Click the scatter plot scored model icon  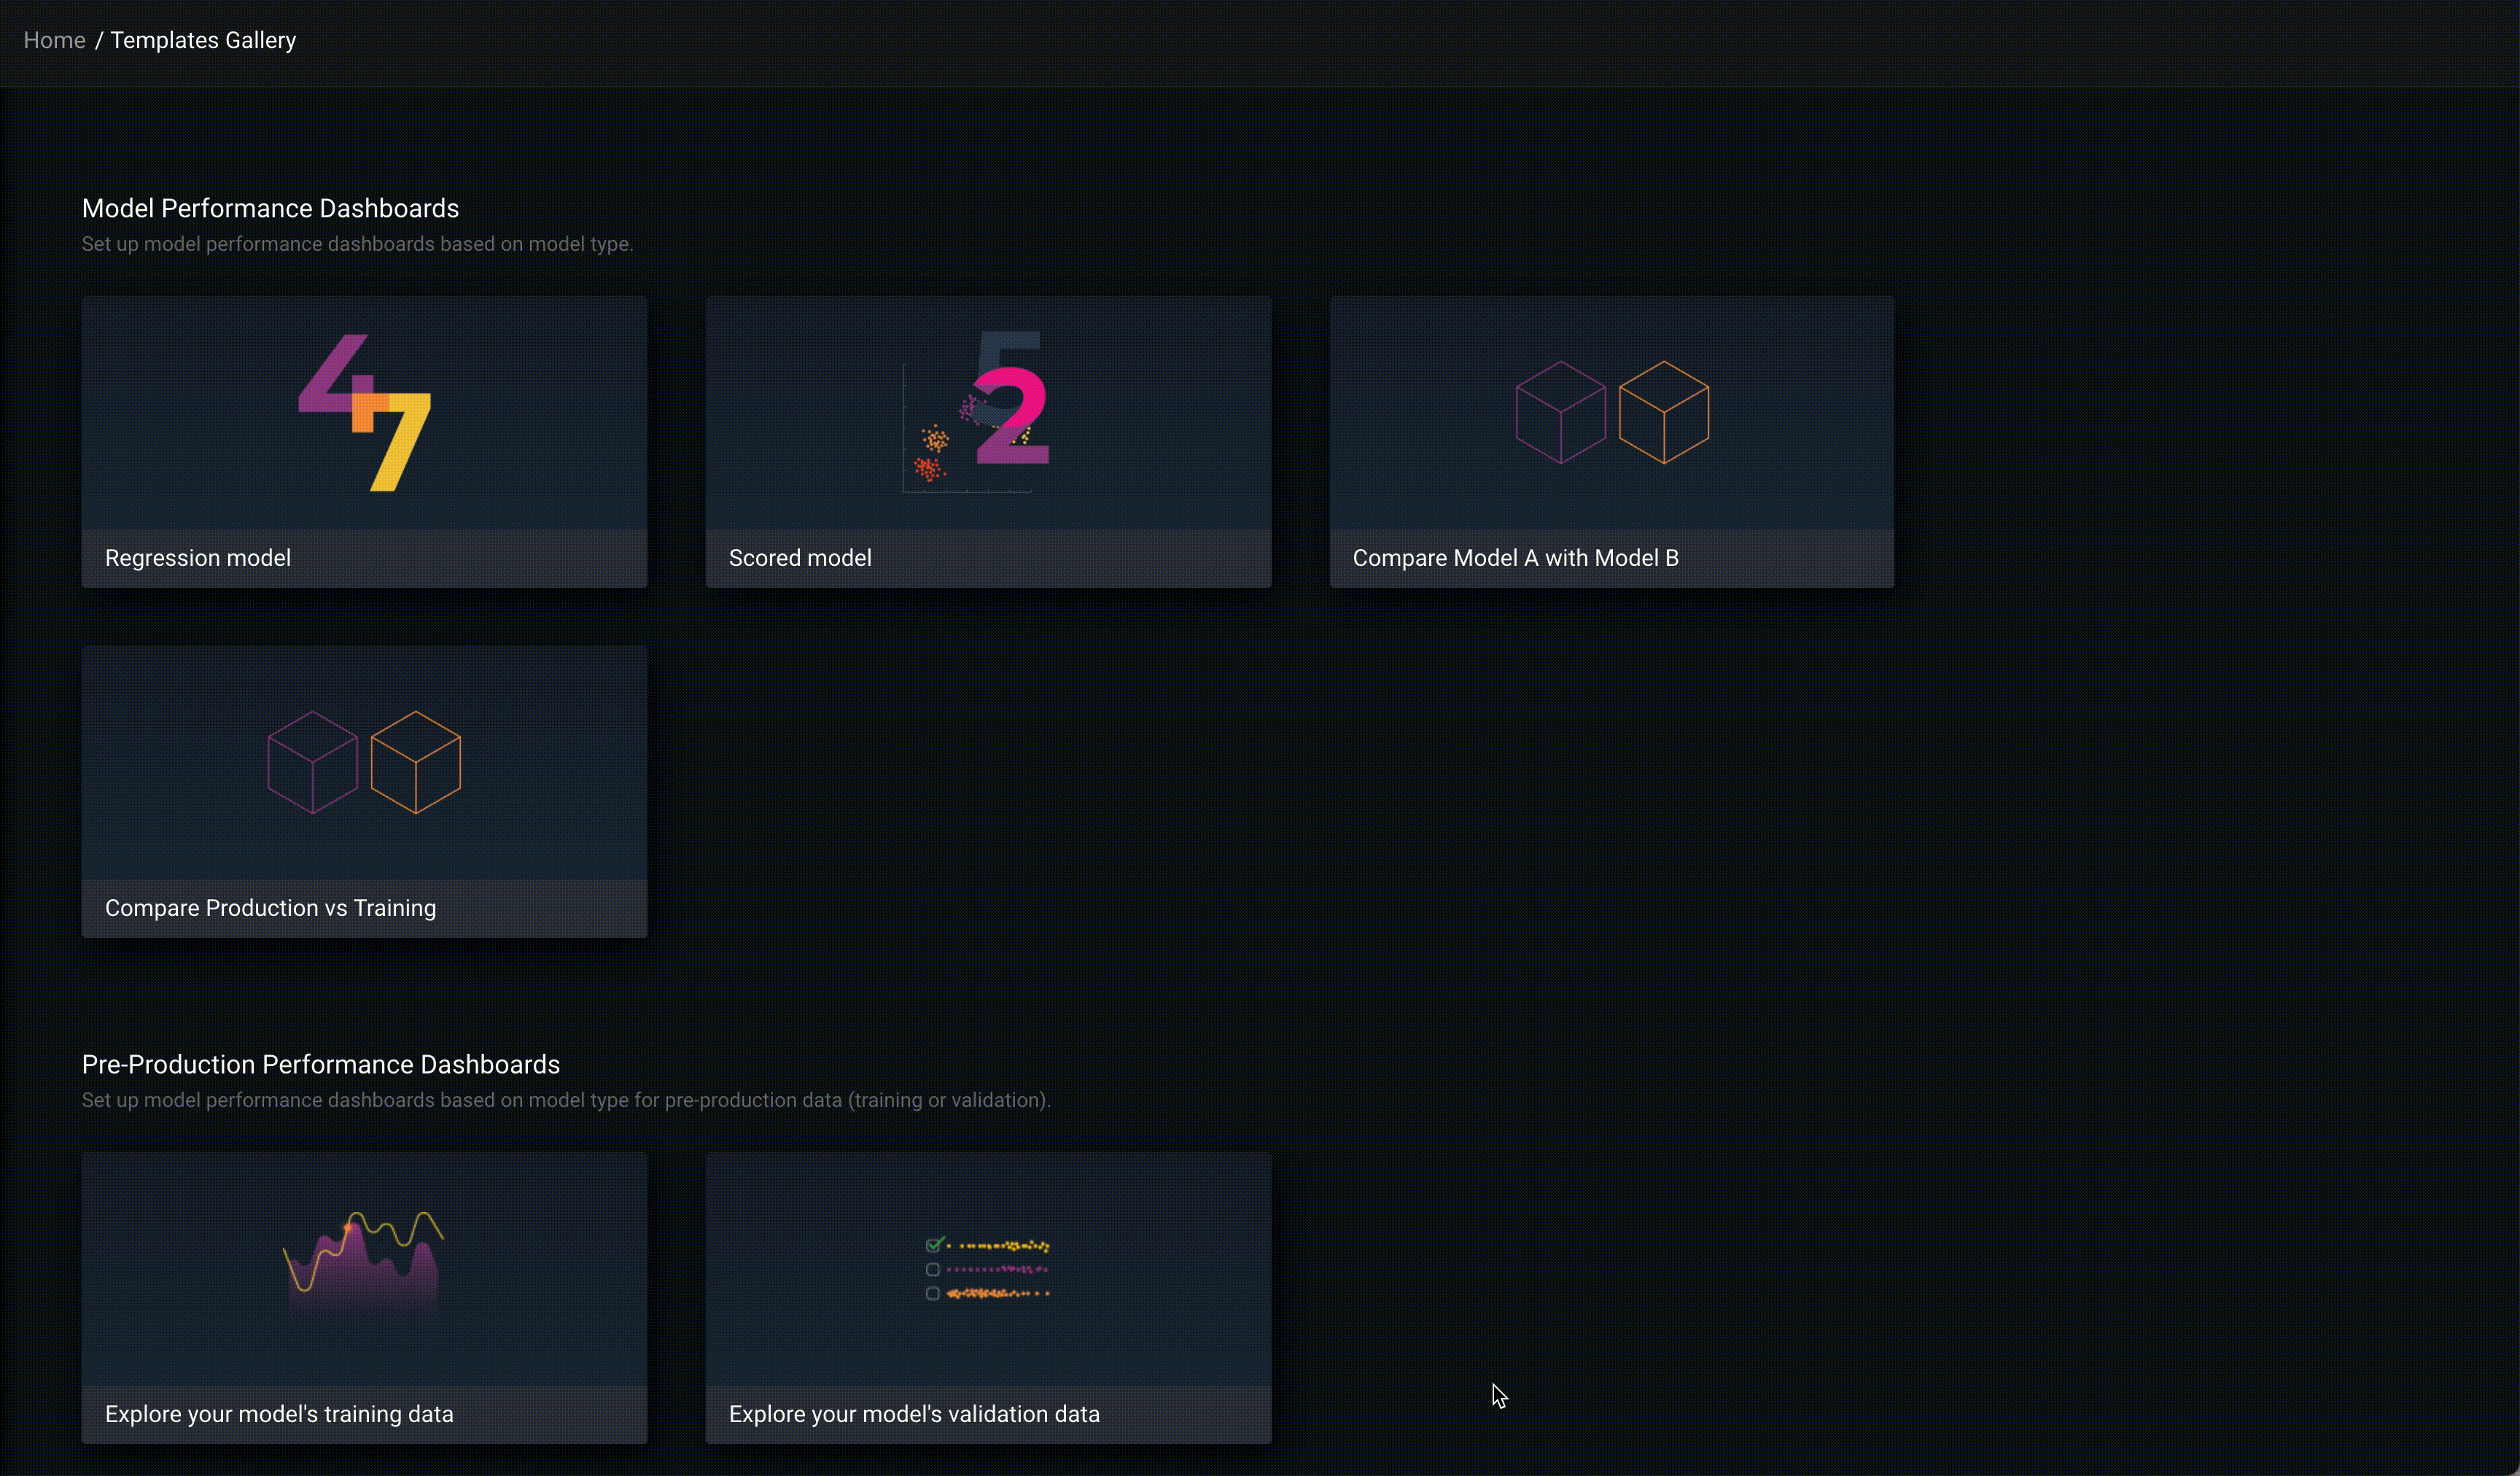point(977,412)
